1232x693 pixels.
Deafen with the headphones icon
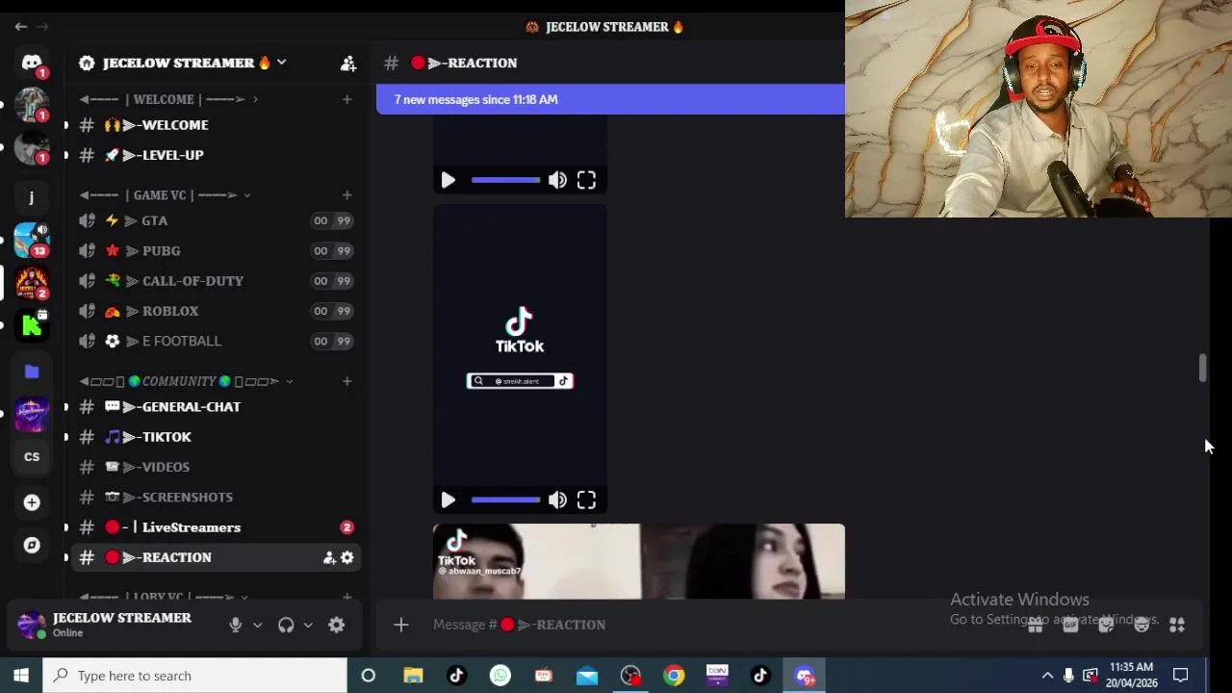(x=286, y=626)
